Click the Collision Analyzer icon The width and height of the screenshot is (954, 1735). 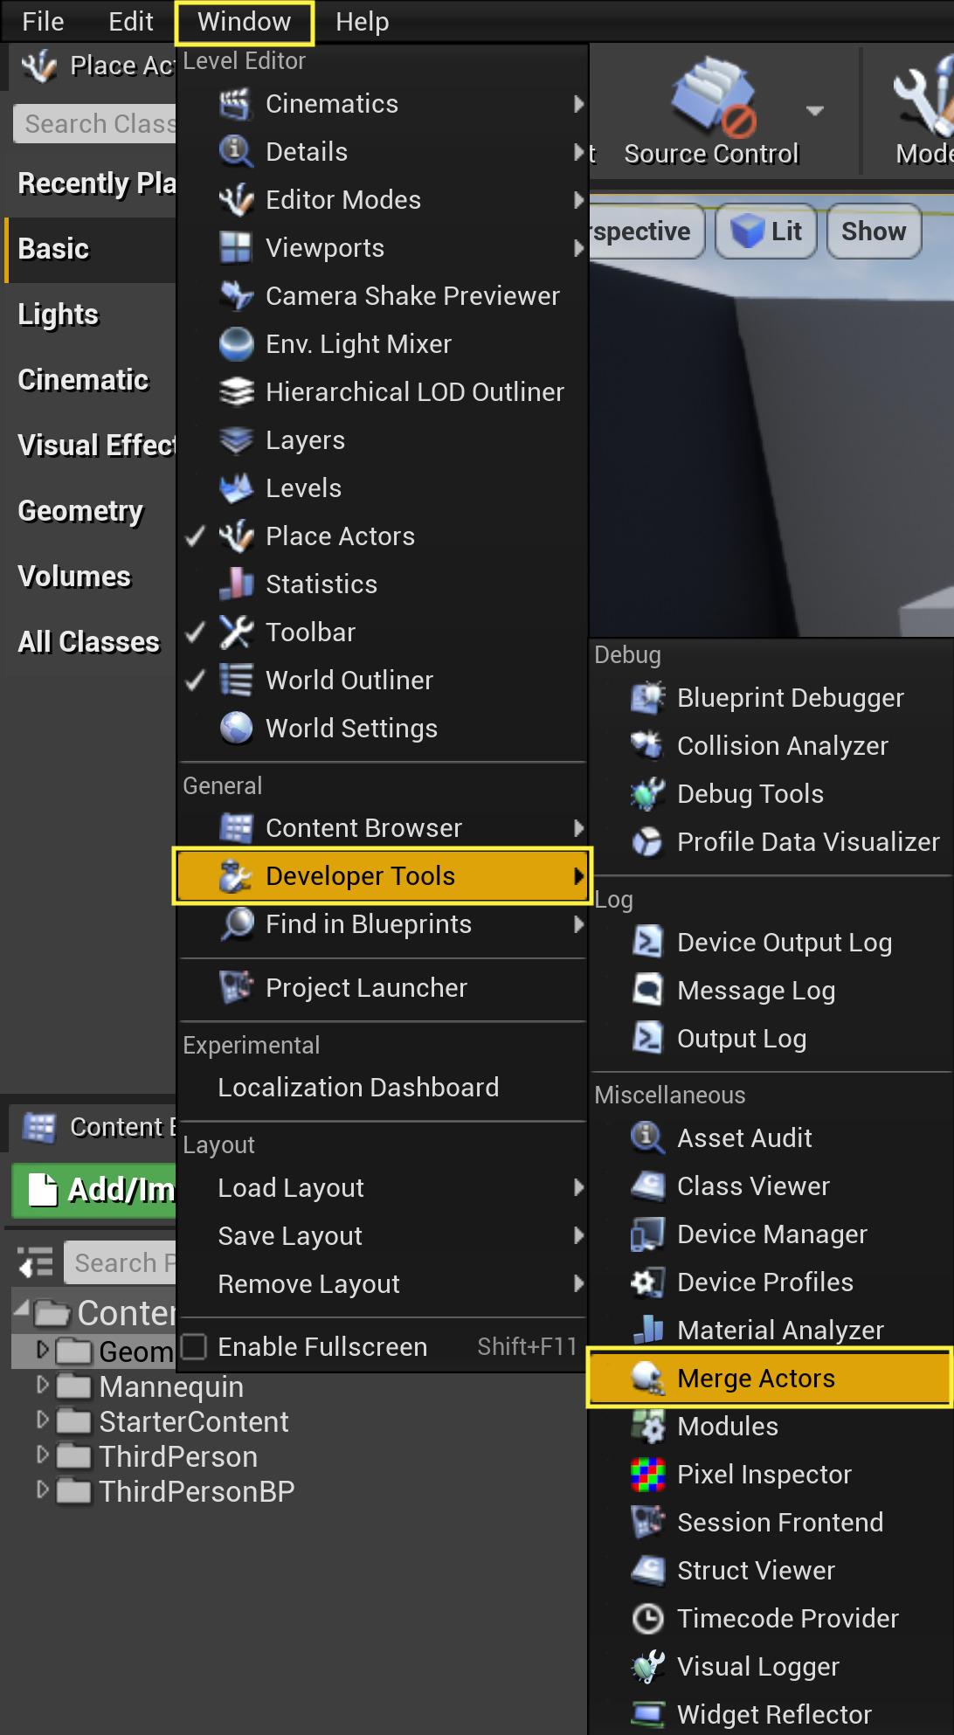647,746
